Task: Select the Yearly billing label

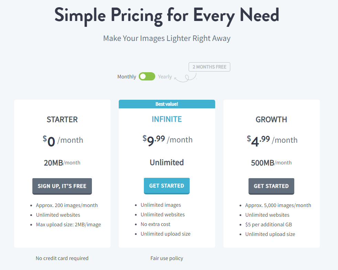Action: (165, 77)
